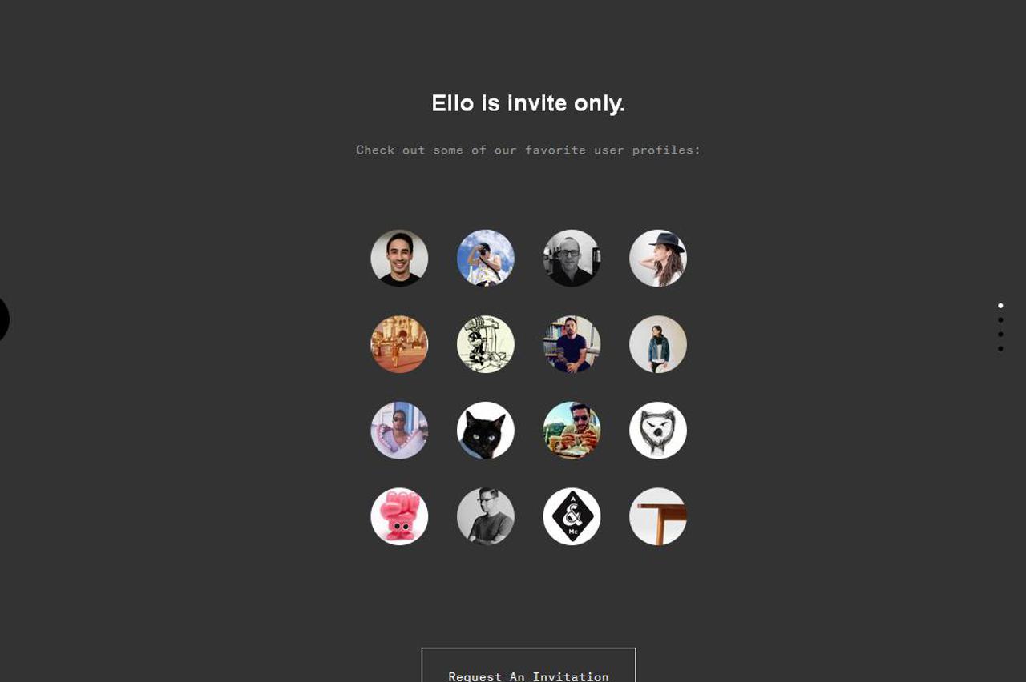Open the photographer-against-sky avatar profile

click(x=486, y=259)
